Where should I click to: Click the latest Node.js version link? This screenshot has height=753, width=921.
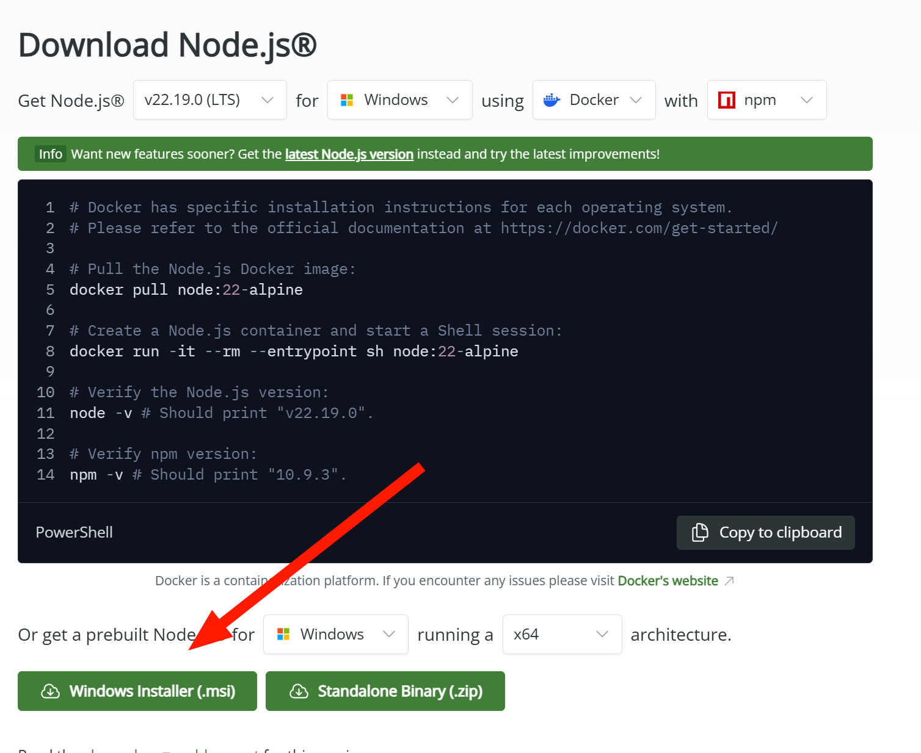click(x=349, y=154)
